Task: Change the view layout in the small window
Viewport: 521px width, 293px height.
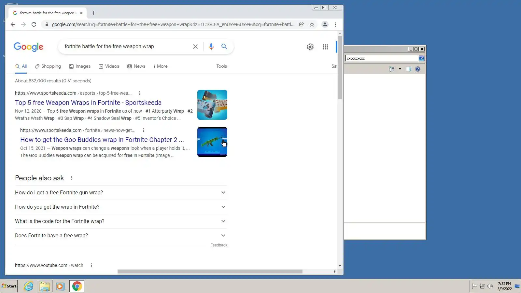Action: coord(392,69)
